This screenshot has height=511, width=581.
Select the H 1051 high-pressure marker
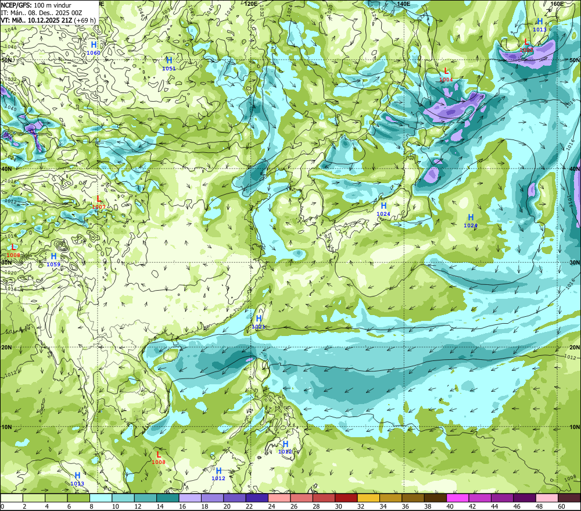coord(169,64)
